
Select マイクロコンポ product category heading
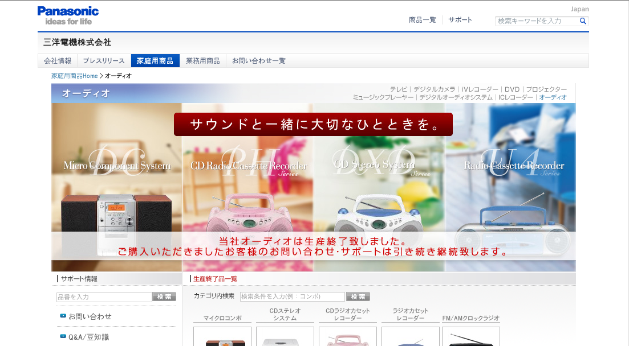pos(222,318)
